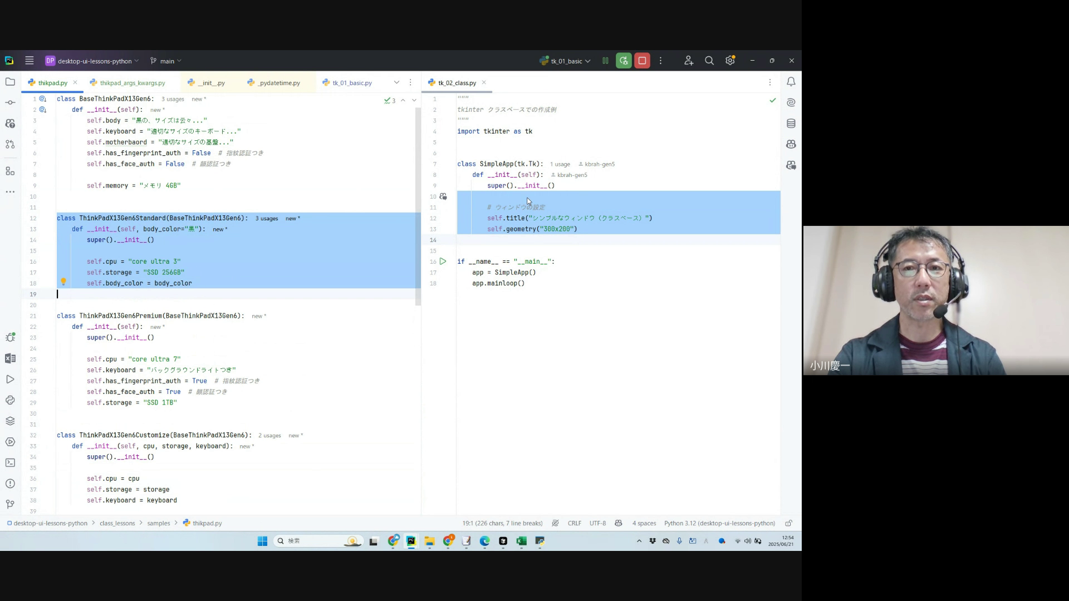
Task: Open the Terminal tool window icon
Action: coord(10,462)
